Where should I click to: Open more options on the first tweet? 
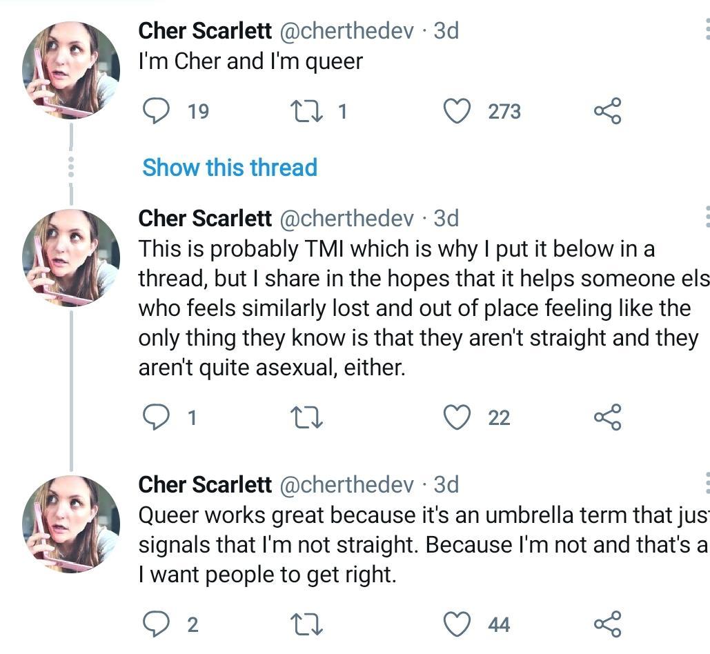[x=707, y=30]
